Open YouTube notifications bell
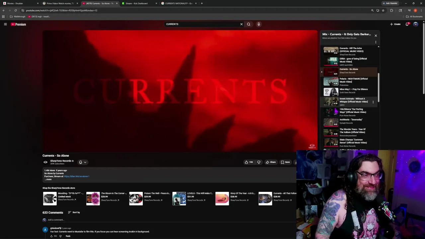Viewport: 425px width, 239px height. pos(407,24)
